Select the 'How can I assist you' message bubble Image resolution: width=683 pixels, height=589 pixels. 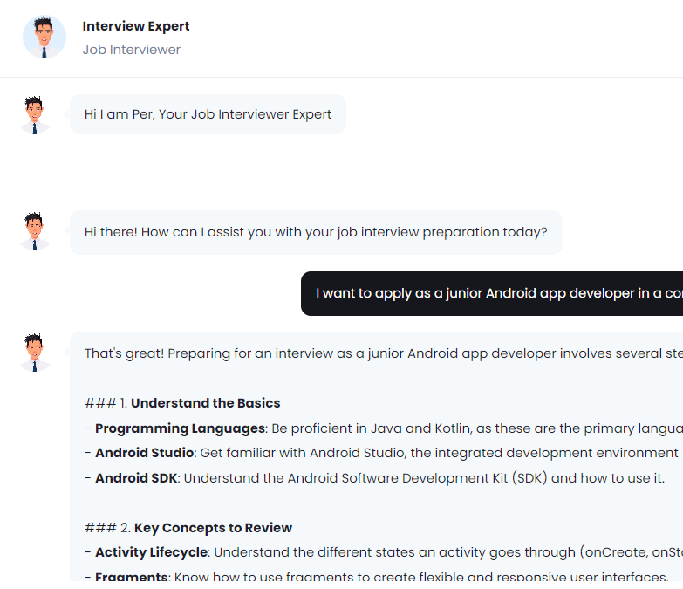[x=316, y=232]
